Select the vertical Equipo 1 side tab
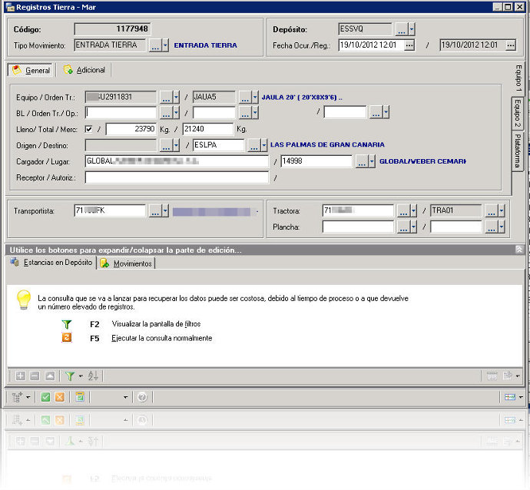Viewport: 530px width, 490px height. 518,78
